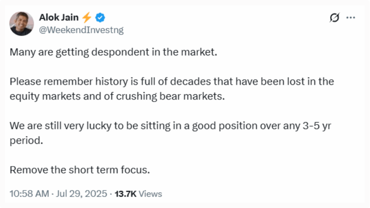Click the blue verified checkmark badge
The width and height of the screenshot is (370, 208).
coord(100,18)
